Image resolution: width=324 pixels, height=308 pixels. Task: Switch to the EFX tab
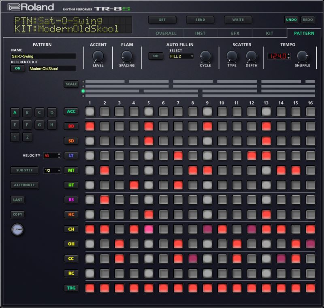[235, 33]
